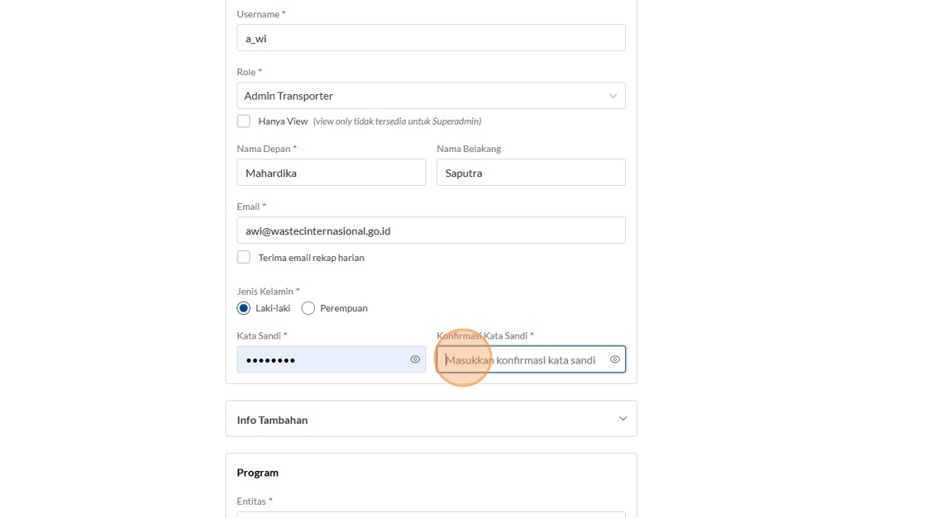Image resolution: width=926 pixels, height=518 pixels.
Task: Enable the Hanya View checkbox
Action: click(244, 121)
